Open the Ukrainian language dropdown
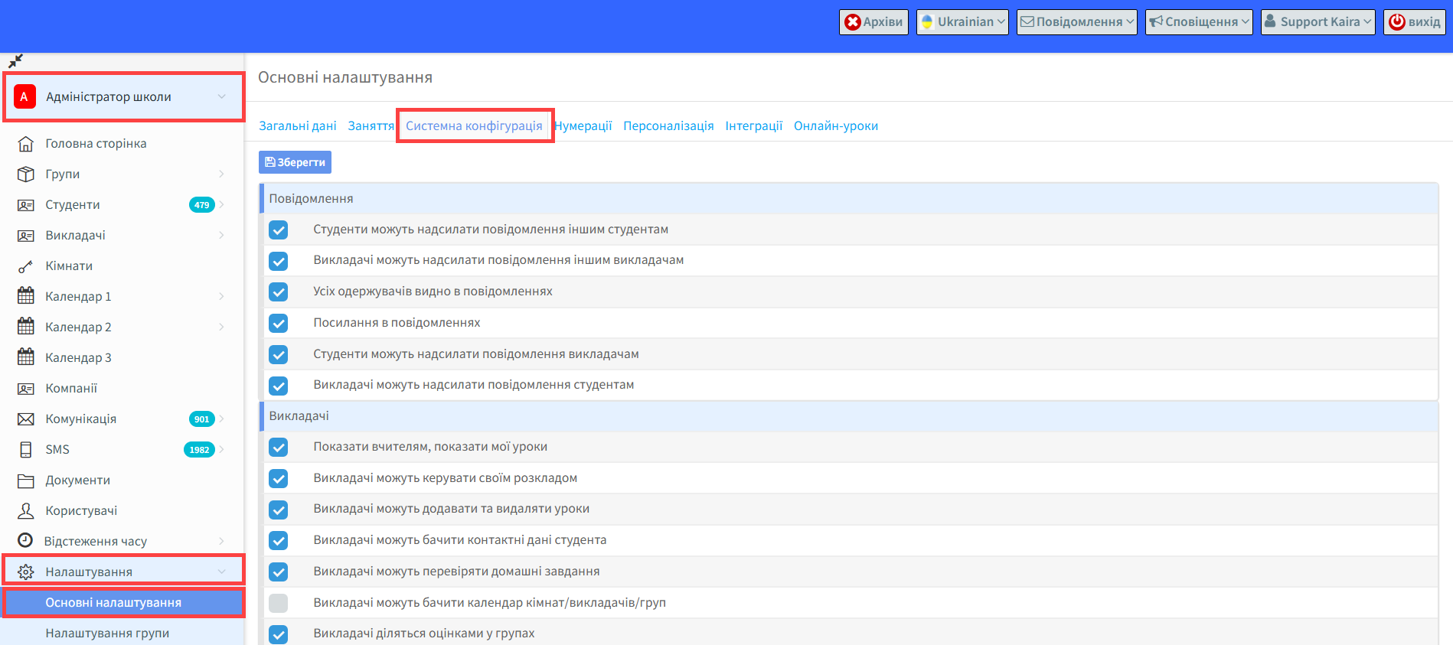 point(962,22)
